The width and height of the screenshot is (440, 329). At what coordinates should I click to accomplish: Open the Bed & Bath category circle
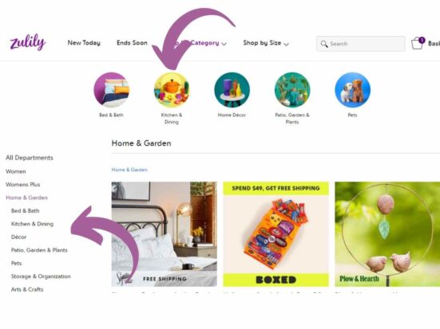click(112, 90)
